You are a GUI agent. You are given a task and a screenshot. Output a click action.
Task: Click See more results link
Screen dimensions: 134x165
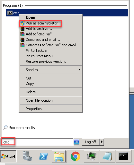click(22, 128)
